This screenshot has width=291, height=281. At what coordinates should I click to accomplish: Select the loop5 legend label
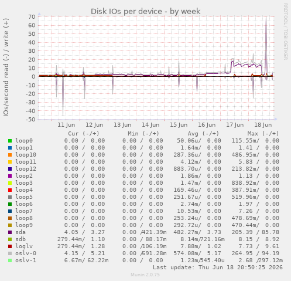[24, 197]
